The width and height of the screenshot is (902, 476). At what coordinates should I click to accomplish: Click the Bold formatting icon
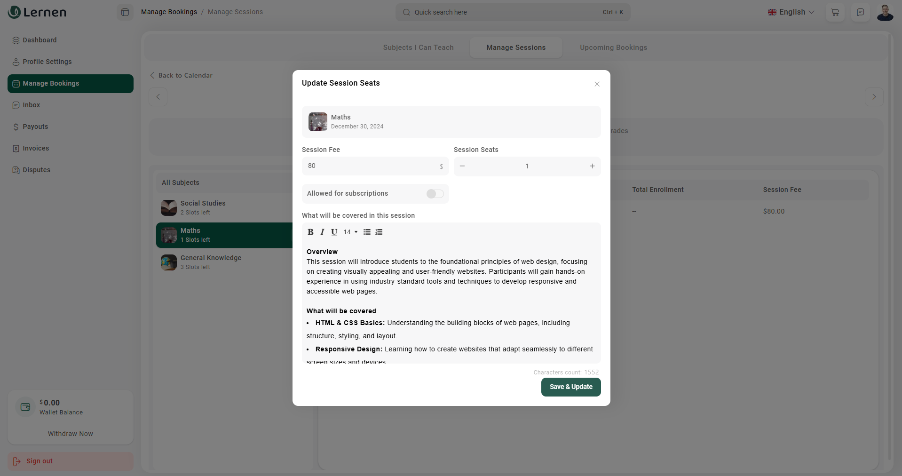[x=310, y=232]
